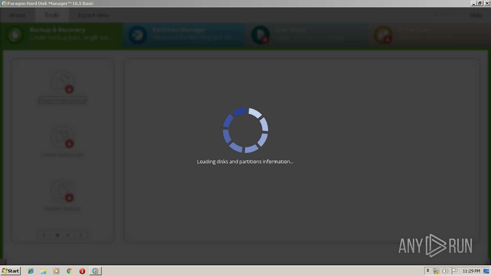Open the clock showing 11:29 PM
Viewport: 491px width, 276px height.
(471, 271)
